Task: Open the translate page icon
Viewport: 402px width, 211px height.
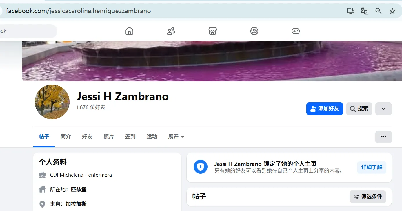Action: (364, 11)
